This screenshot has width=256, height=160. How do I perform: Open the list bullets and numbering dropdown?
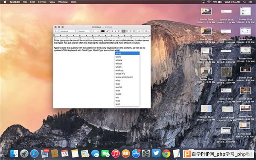147,31
